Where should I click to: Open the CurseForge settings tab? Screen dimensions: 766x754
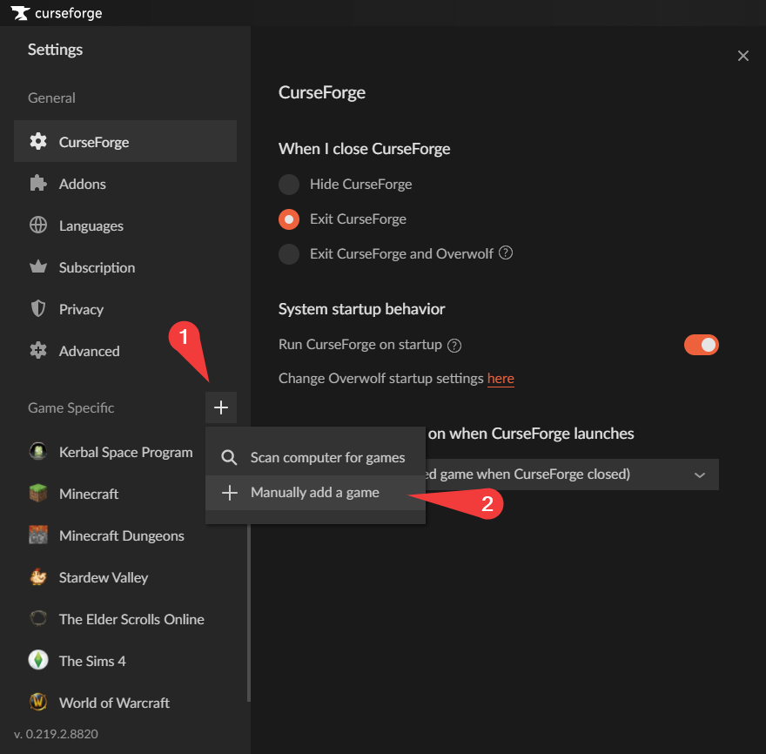[x=125, y=141]
